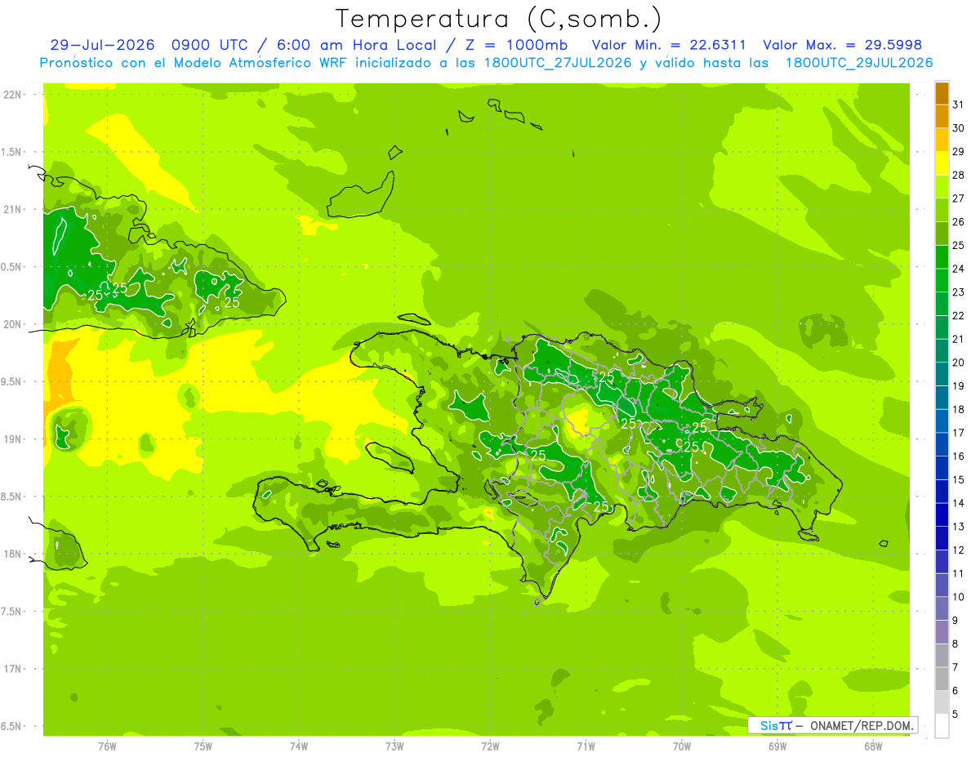
Task: Click the '69W' longitude label
Action: tap(777, 746)
